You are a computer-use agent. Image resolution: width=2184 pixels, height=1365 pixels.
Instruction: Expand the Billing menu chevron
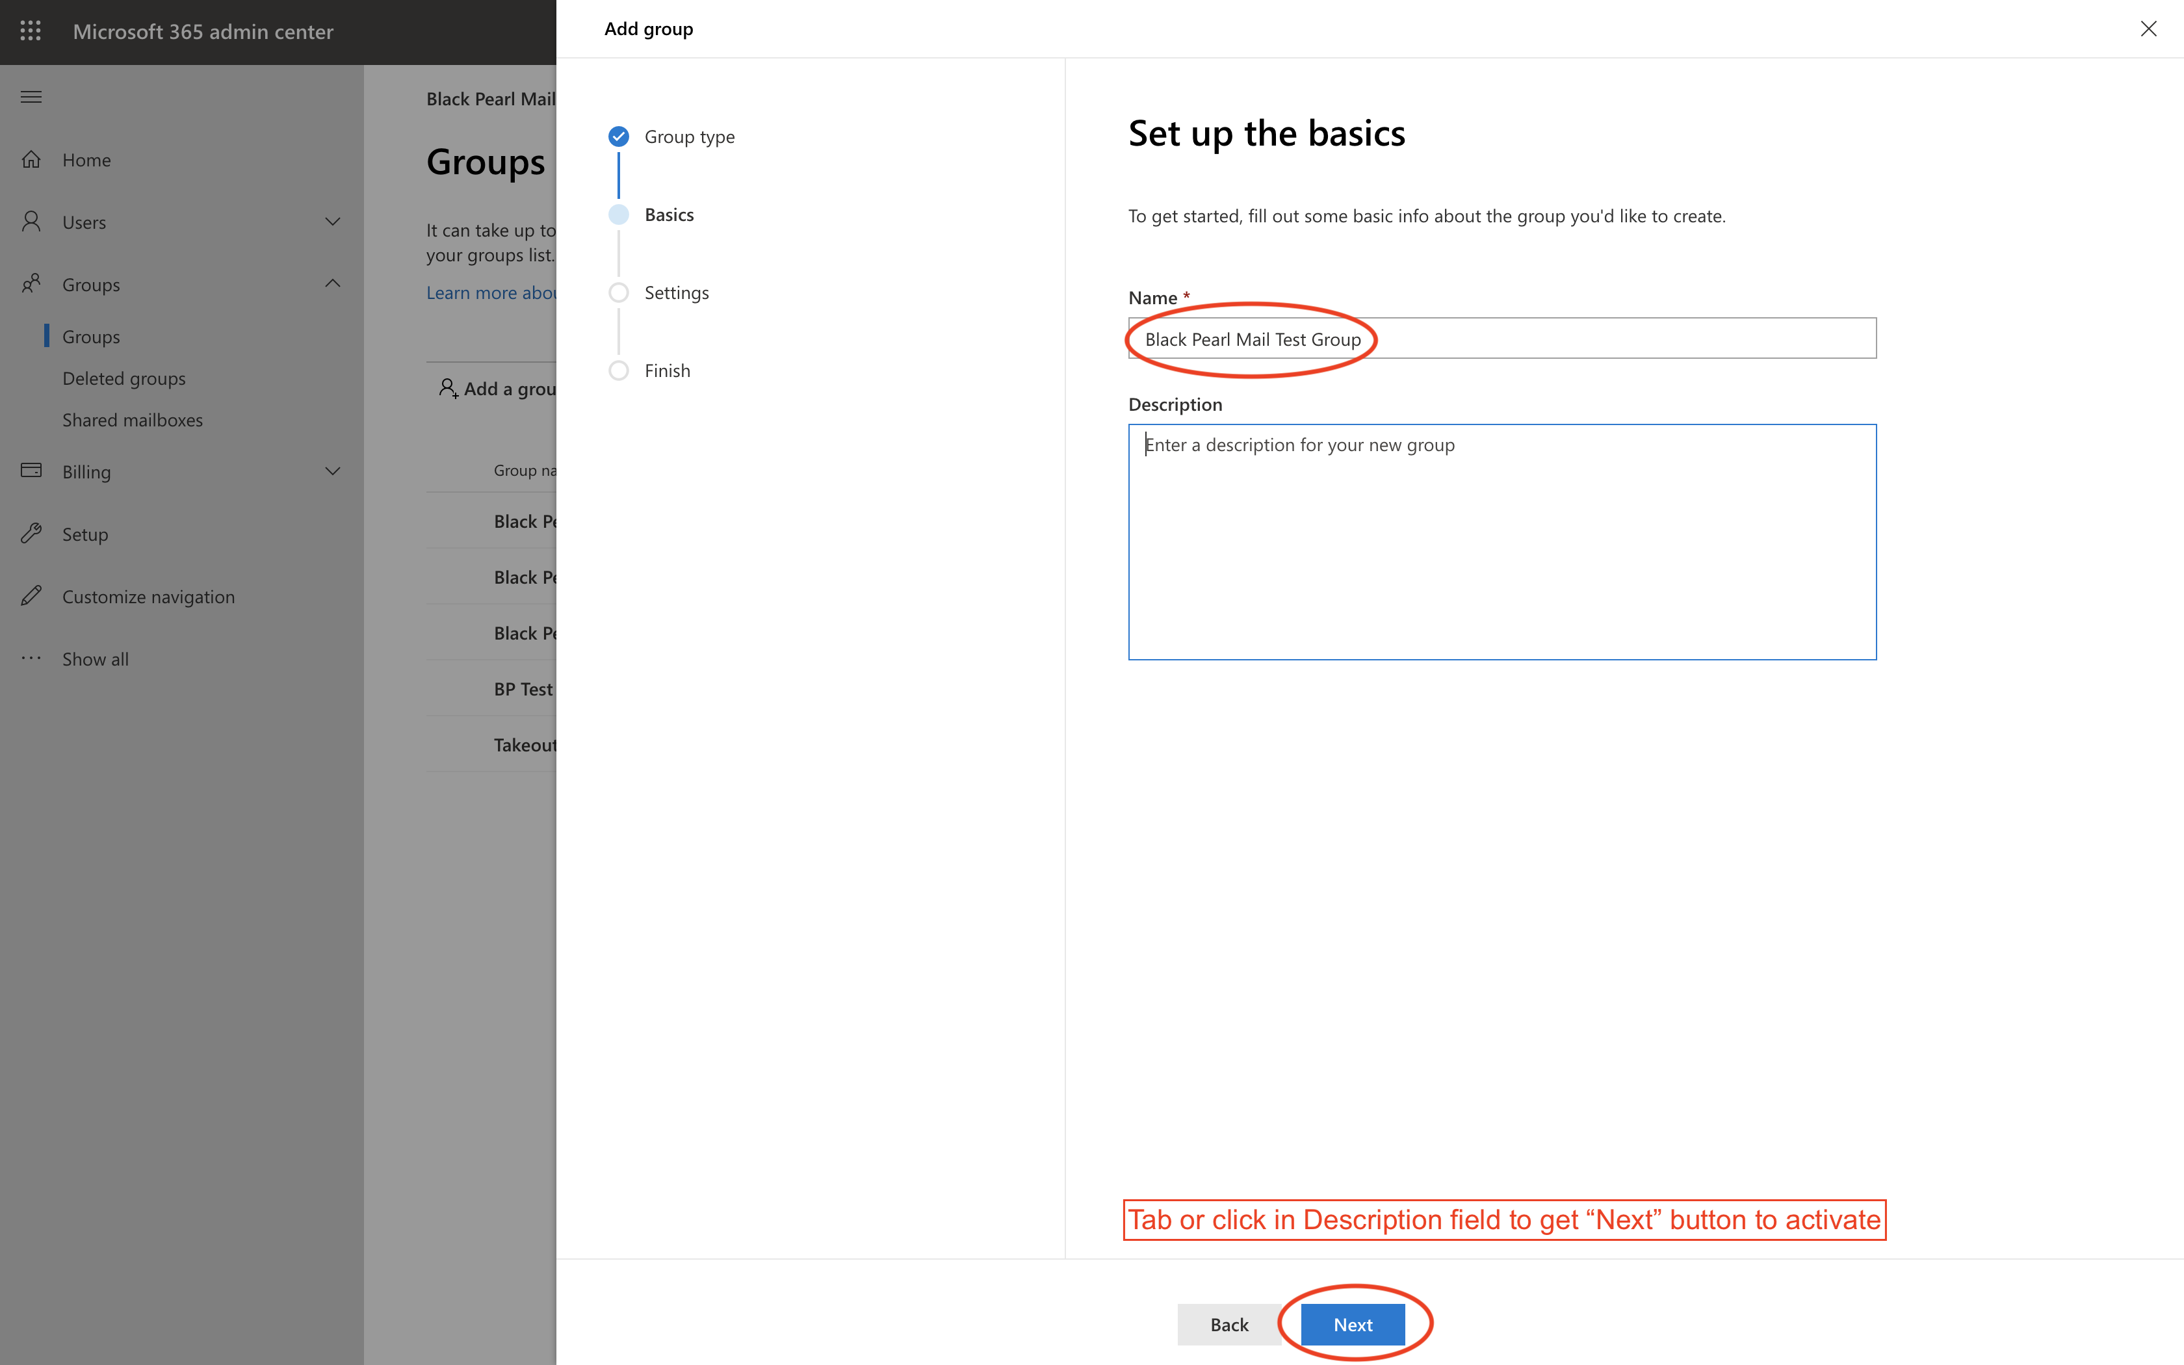point(332,471)
